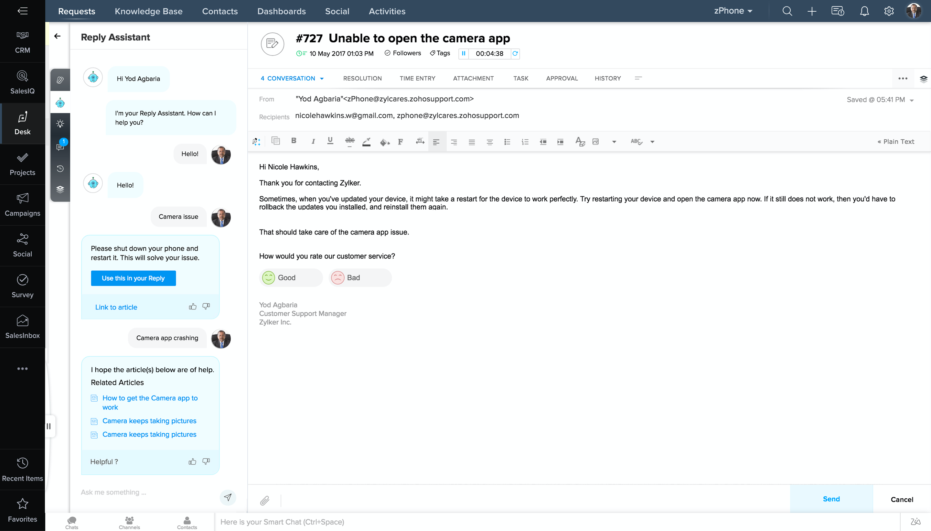Attach a file using the paperclip icon

[x=265, y=500]
